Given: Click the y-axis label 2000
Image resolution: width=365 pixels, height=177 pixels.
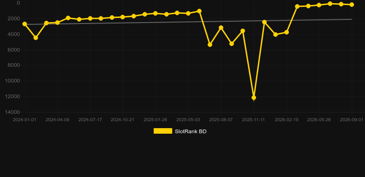Looking at the screenshot, I should click(14, 18).
